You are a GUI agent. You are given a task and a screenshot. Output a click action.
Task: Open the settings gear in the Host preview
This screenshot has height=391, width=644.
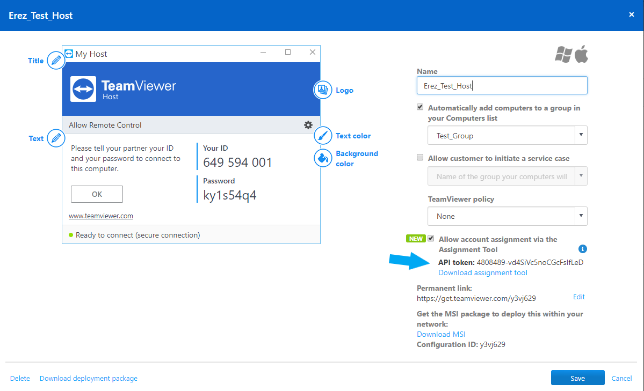point(308,124)
